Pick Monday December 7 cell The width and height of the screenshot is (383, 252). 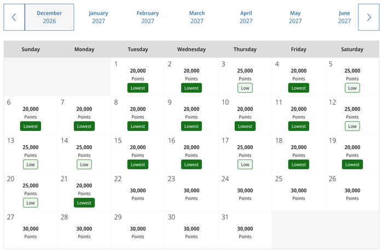[x=84, y=115]
